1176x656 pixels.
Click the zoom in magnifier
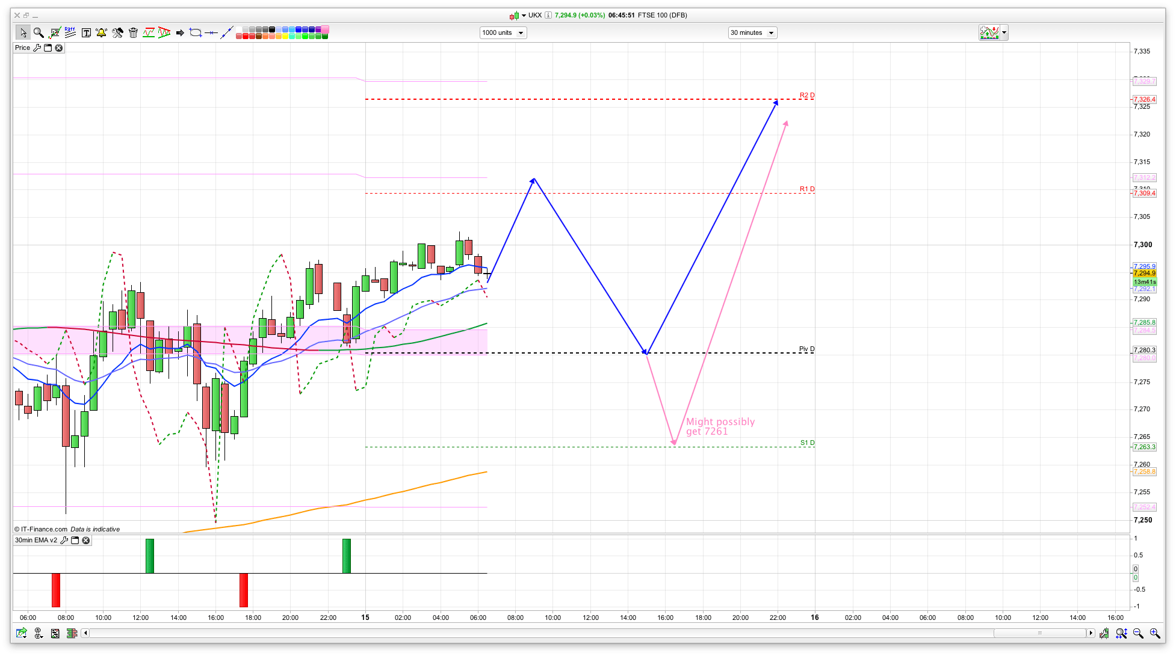(x=1155, y=633)
